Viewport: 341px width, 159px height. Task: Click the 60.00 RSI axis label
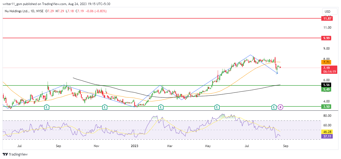pyautogui.click(x=327, y=125)
